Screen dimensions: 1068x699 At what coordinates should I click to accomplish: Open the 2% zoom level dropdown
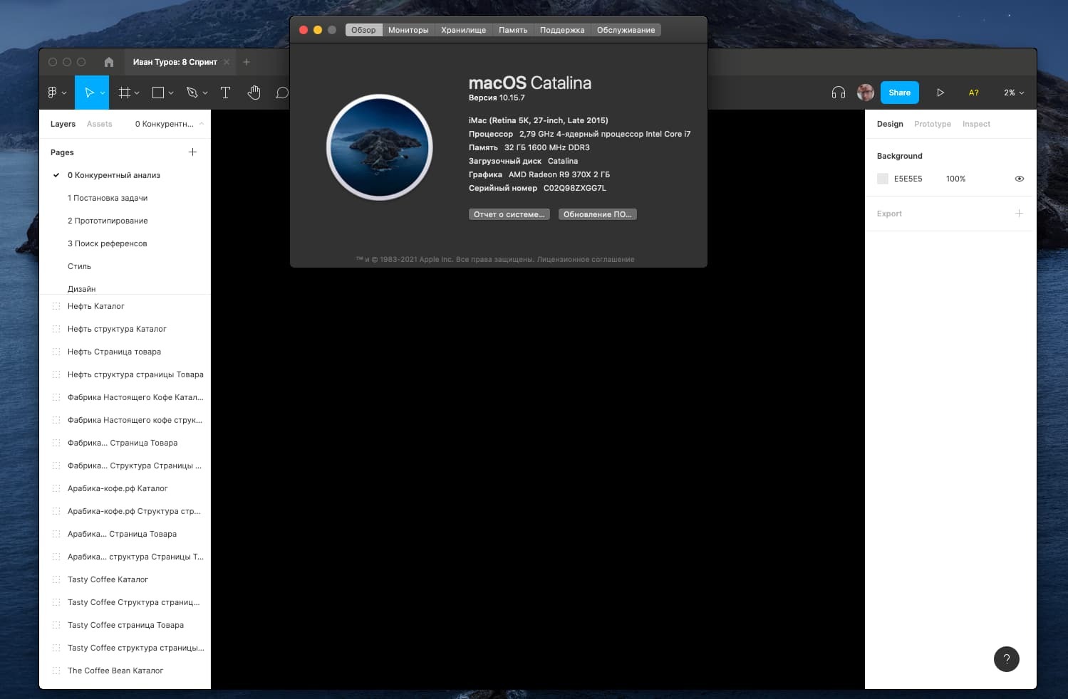click(1014, 93)
